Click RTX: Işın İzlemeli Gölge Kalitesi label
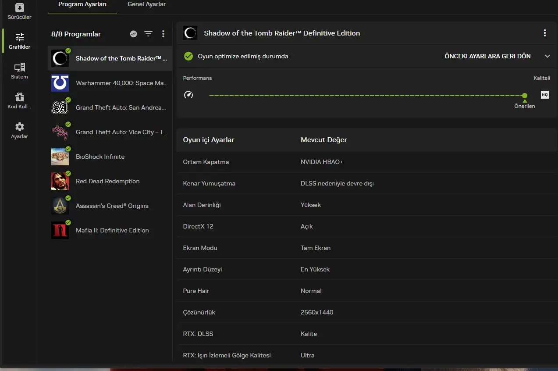The height and width of the screenshot is (371, 558). pos(227,355)
